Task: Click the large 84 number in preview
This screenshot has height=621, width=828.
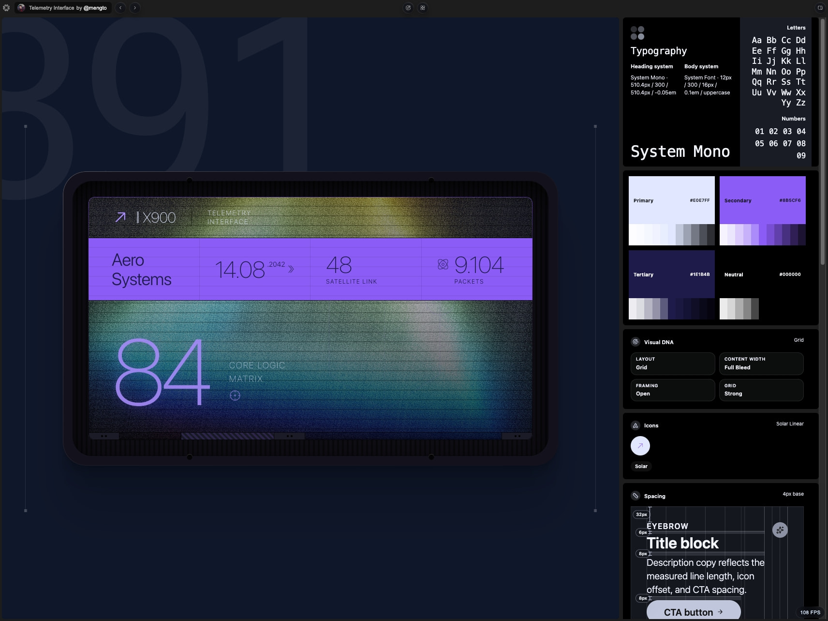Action: click(163, 372)
